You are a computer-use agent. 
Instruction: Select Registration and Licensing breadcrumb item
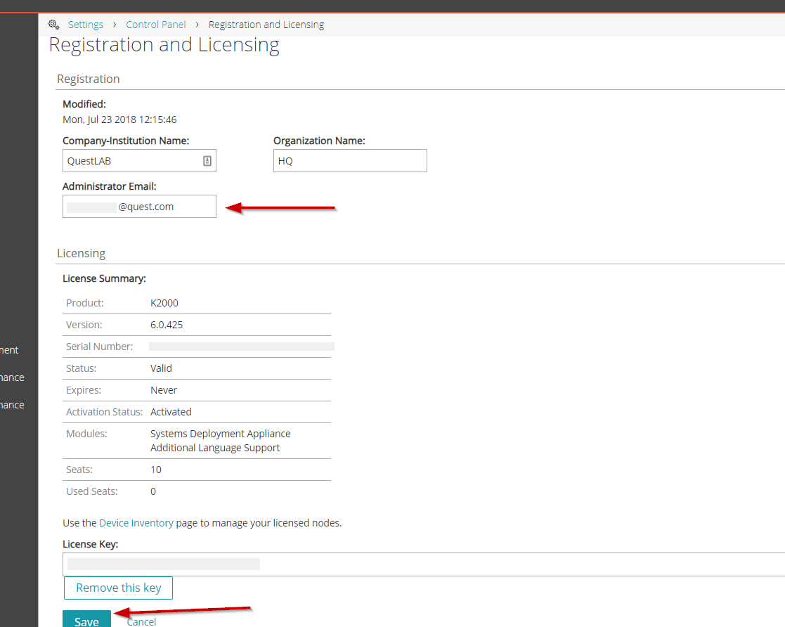(x=266, y=25)
